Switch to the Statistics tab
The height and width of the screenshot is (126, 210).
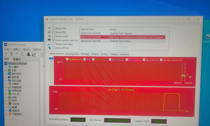pyautogui.click(x=124, y=54)
